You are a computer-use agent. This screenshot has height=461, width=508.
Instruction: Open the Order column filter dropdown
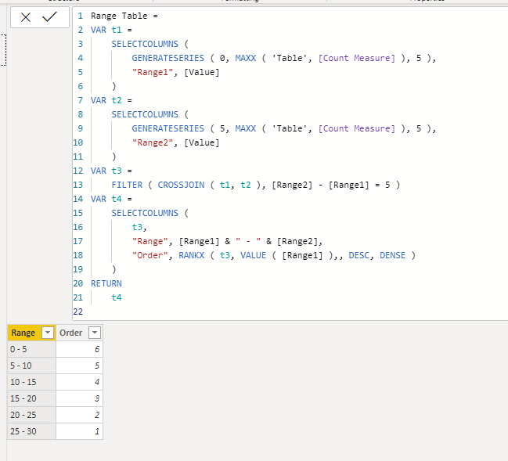(95, 333)
